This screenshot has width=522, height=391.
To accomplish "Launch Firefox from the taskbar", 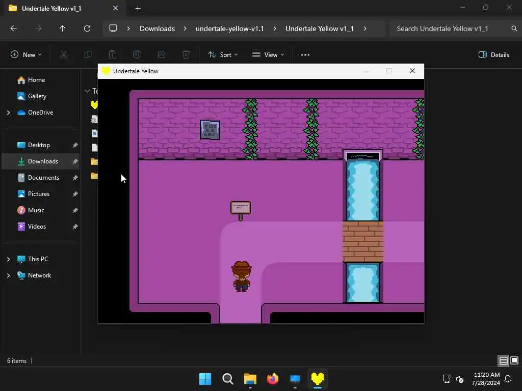I will (273, 379).
